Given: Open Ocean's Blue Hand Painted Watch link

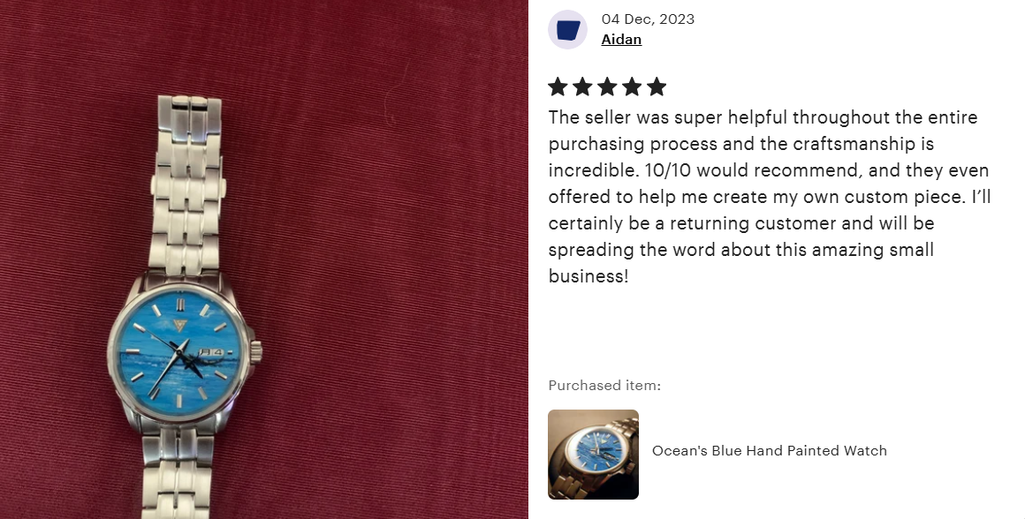Looking at the screenshot, I should click(770, 450).
